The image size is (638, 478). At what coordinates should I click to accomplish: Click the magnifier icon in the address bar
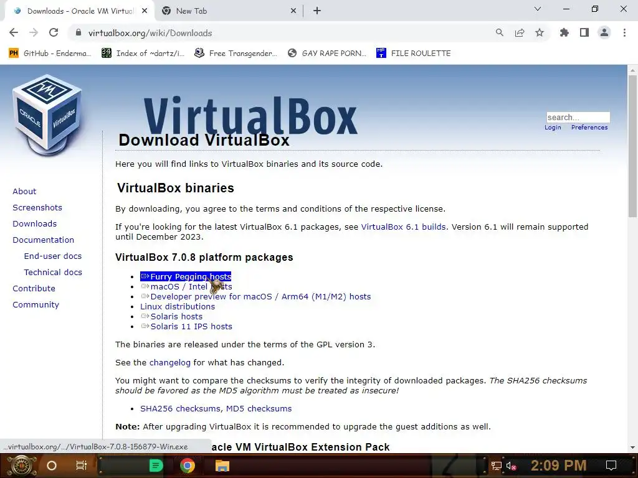(x=499, y=33)
